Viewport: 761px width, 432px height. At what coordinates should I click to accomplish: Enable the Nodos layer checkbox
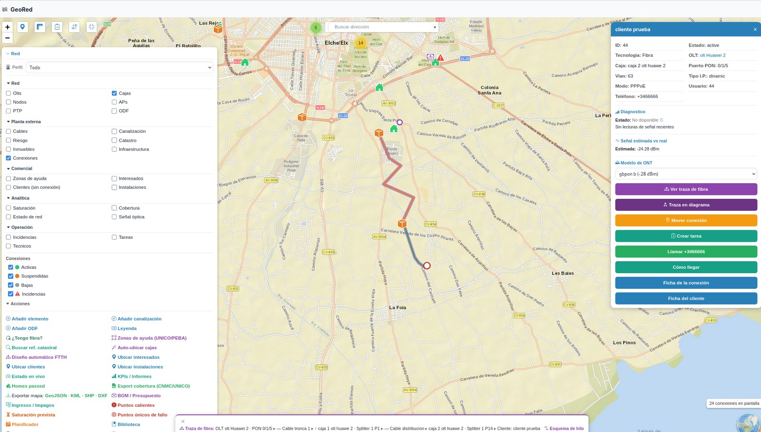tap(9, 102)
